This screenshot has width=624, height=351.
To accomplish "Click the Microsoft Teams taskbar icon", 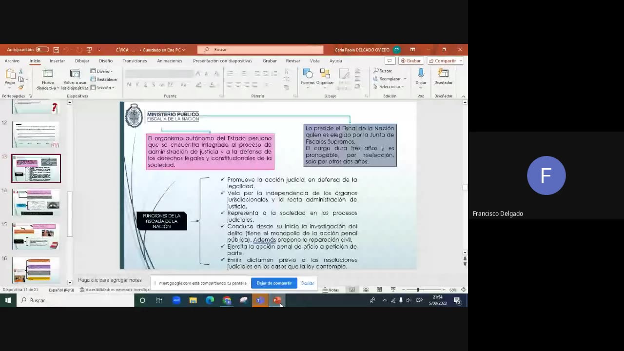I will coord(260,301).
